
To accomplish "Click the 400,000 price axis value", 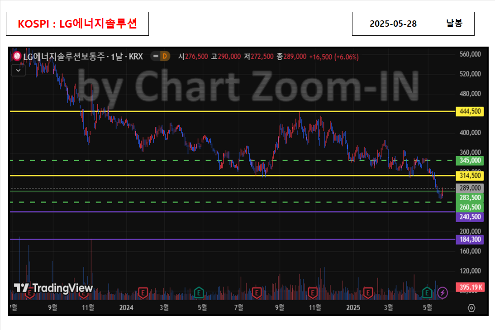I will pos(470,133).
